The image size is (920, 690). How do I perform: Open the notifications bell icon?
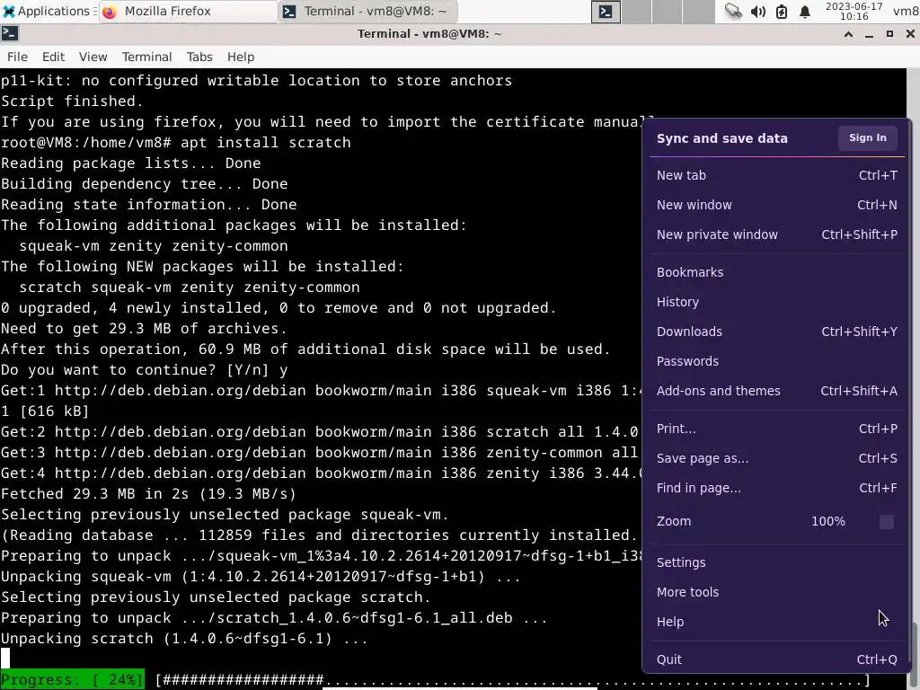(x=805, y=11)
